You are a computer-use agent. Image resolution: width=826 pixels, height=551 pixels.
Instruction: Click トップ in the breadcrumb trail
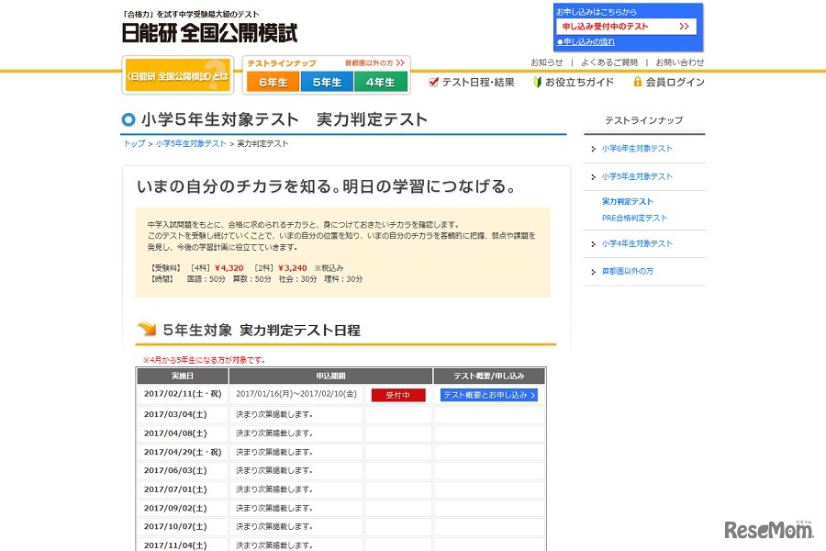click(x=134, y=143)
